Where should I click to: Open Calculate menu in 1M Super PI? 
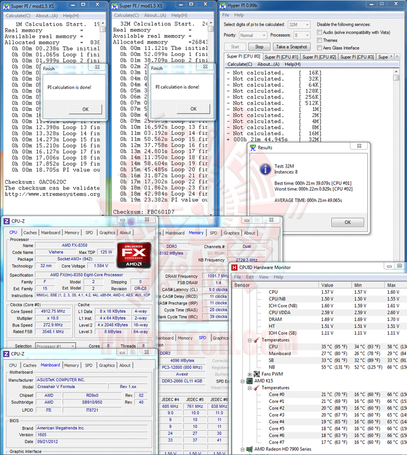pyautogui.click(x=18, y=16)
